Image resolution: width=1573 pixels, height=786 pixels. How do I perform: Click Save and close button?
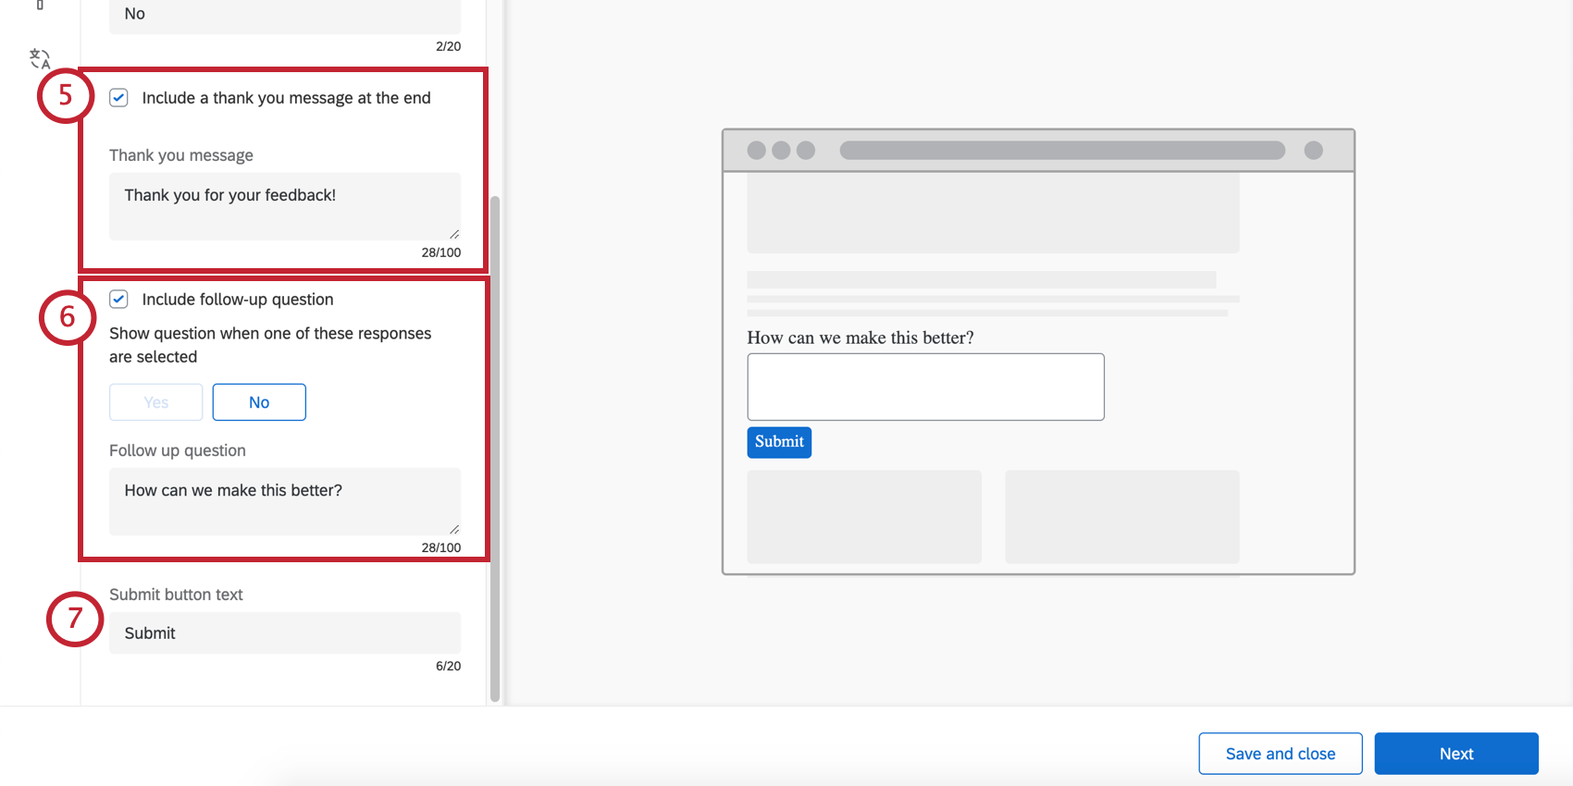click(x=1281, y=754)
